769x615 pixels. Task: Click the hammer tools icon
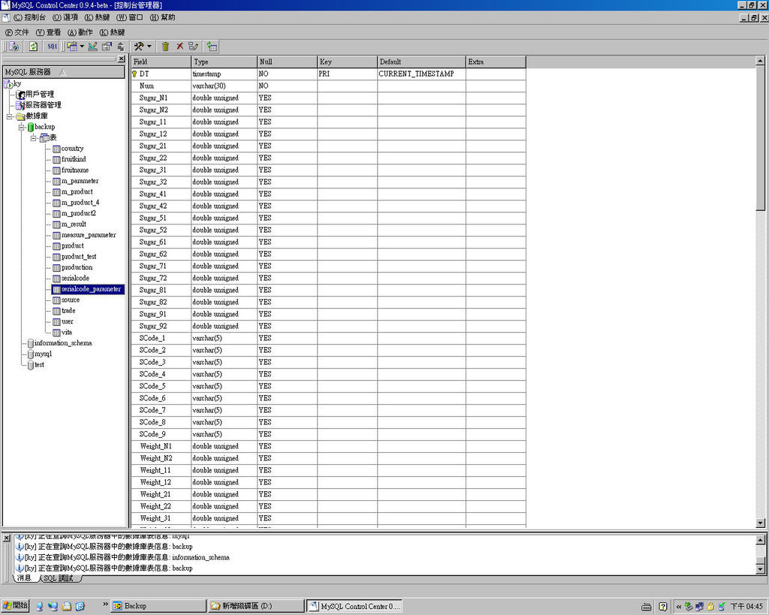(x=139, y=47)
